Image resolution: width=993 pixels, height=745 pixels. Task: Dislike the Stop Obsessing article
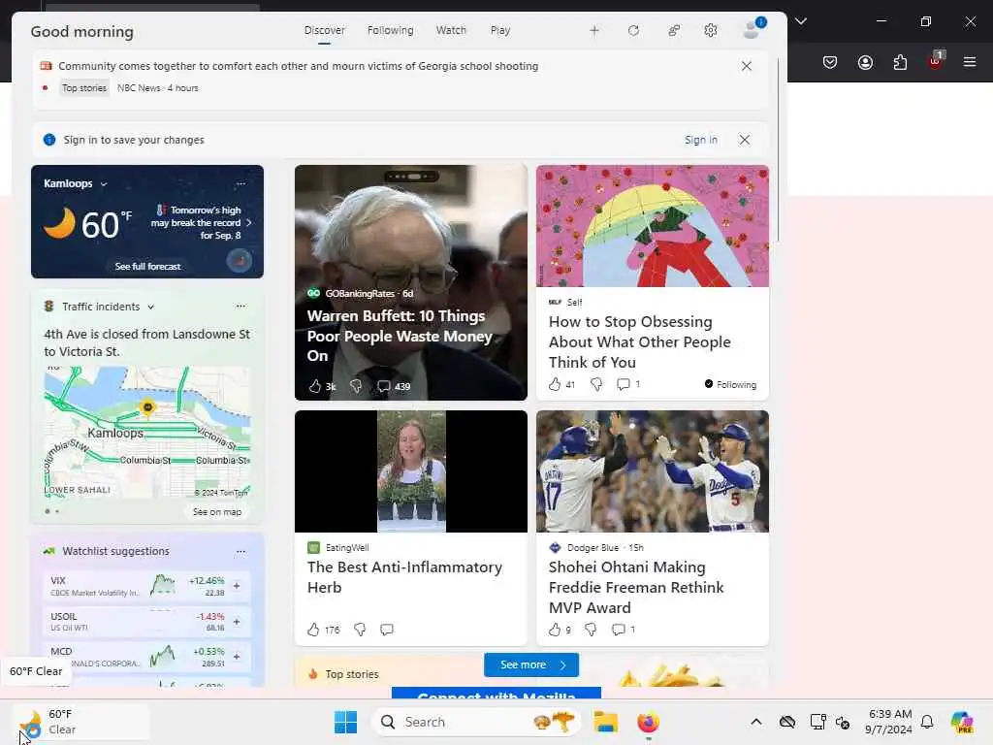596,384
